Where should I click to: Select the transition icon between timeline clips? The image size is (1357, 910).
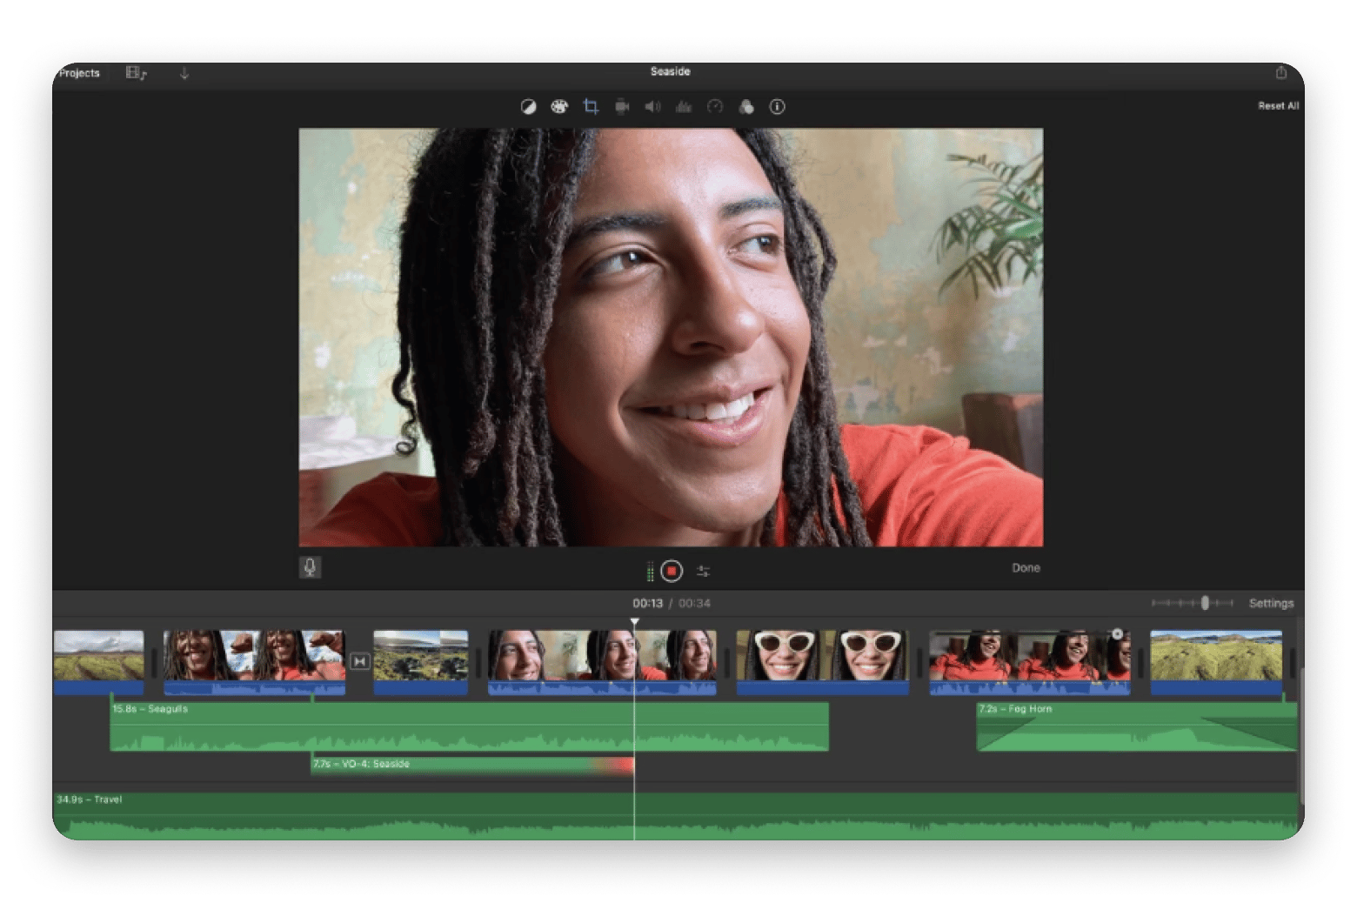pyautogui.click(x=359, y=662)
